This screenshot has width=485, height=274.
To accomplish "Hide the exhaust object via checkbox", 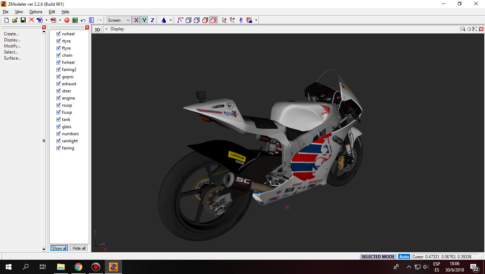I will [58, 84].
